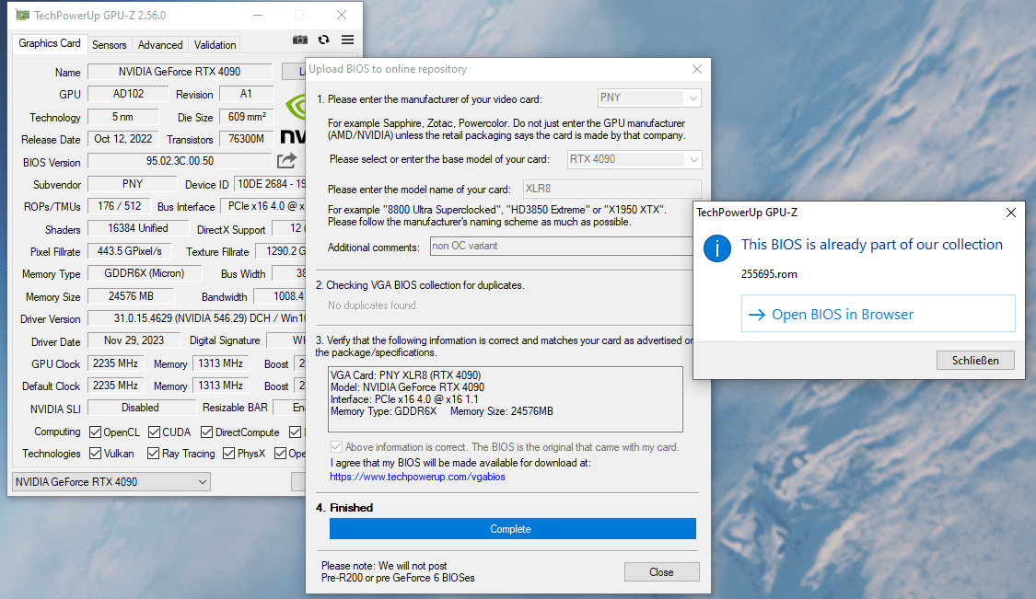This screenshot has width=1036, height=599.
Task: Toggle the Ray Tracing checkbox
Action: pyautogui.click(x=153, y=453)
